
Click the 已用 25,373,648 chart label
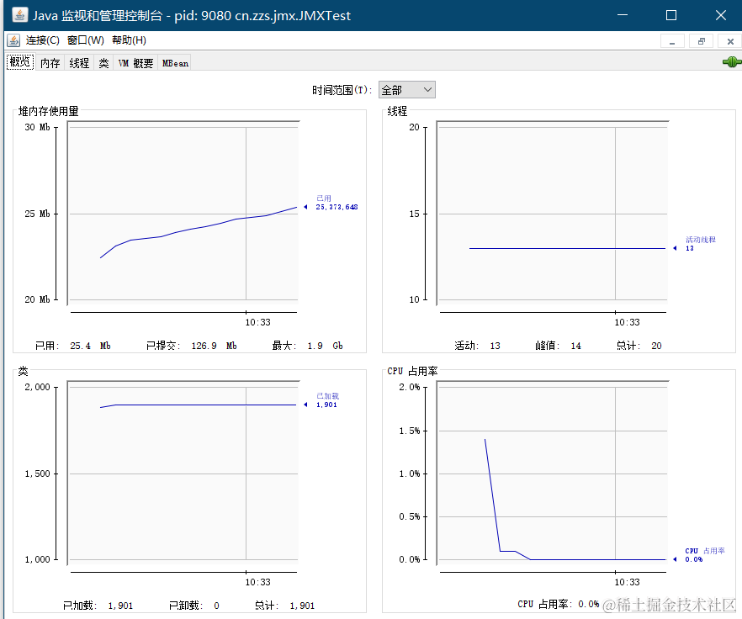pyautogui.click(x=337, y=203)
